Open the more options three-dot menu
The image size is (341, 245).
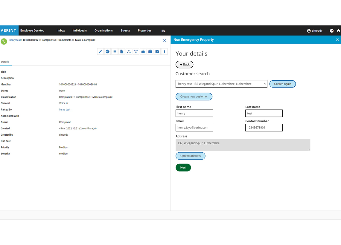(x=164, y=51)
